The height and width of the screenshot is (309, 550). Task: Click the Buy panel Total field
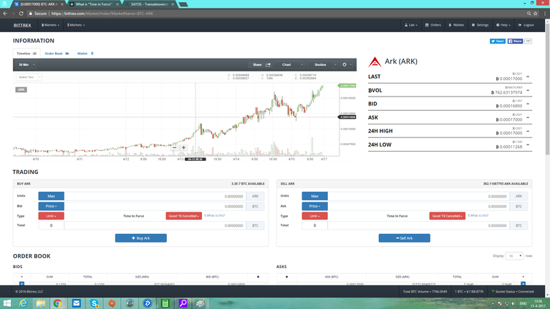[155, 225]
